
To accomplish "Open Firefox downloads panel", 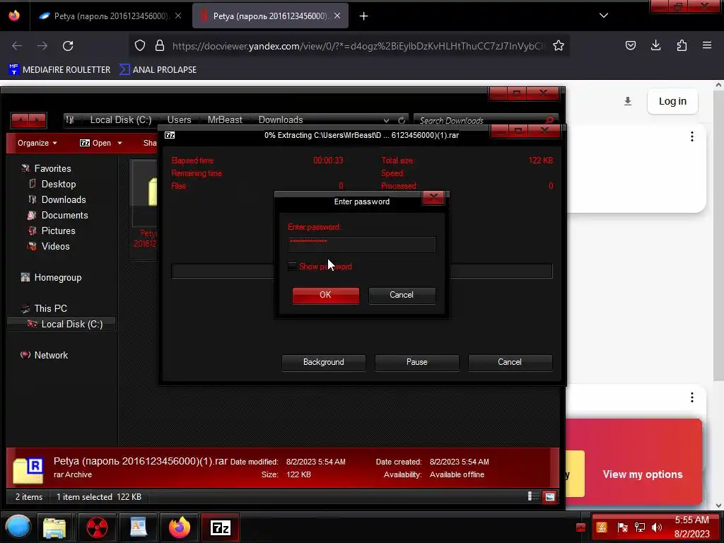I will click(x=655, y=45).
